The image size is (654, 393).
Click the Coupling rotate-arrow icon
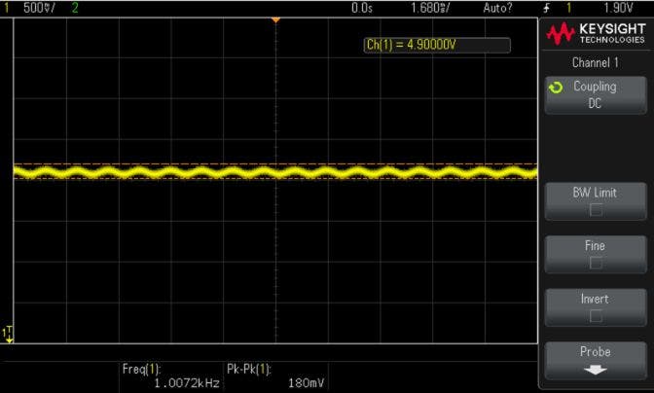556,87
